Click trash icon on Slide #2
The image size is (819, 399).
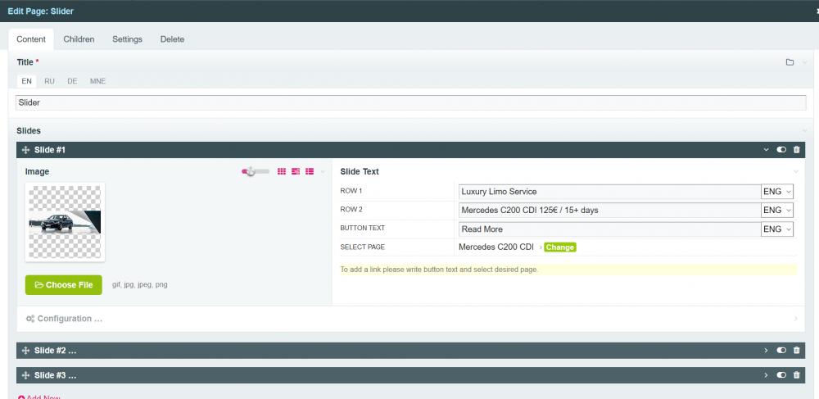(x=796, y=351)
